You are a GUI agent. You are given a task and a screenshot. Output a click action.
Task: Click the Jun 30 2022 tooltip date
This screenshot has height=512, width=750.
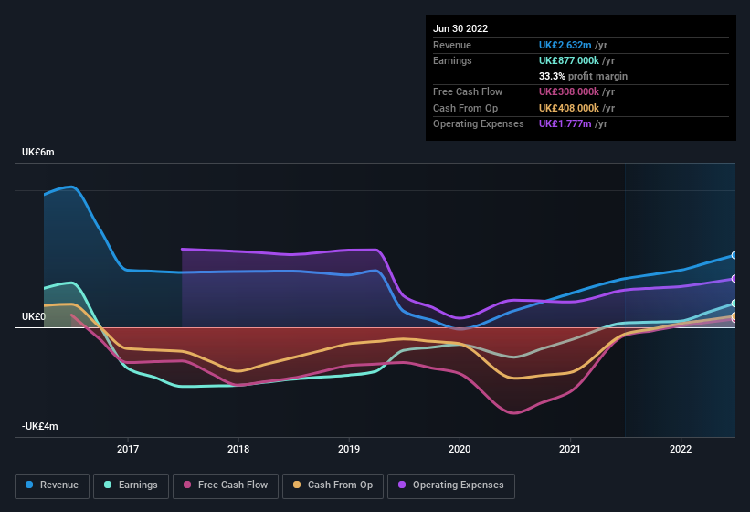pyautogui.click(x=460, y=28)
